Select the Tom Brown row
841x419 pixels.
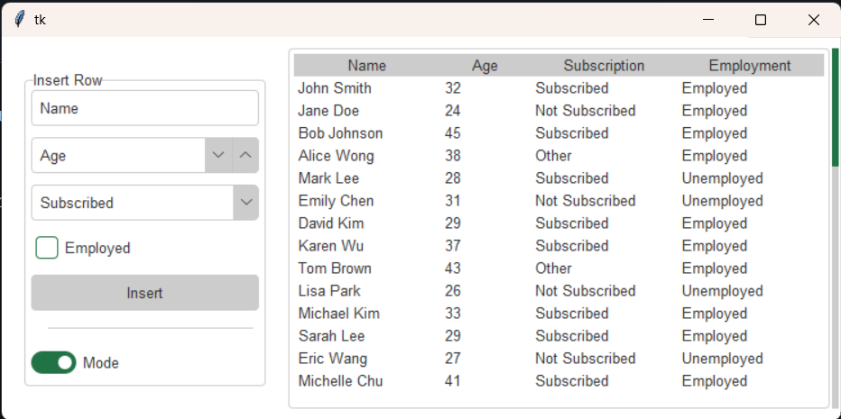point(559,268)
